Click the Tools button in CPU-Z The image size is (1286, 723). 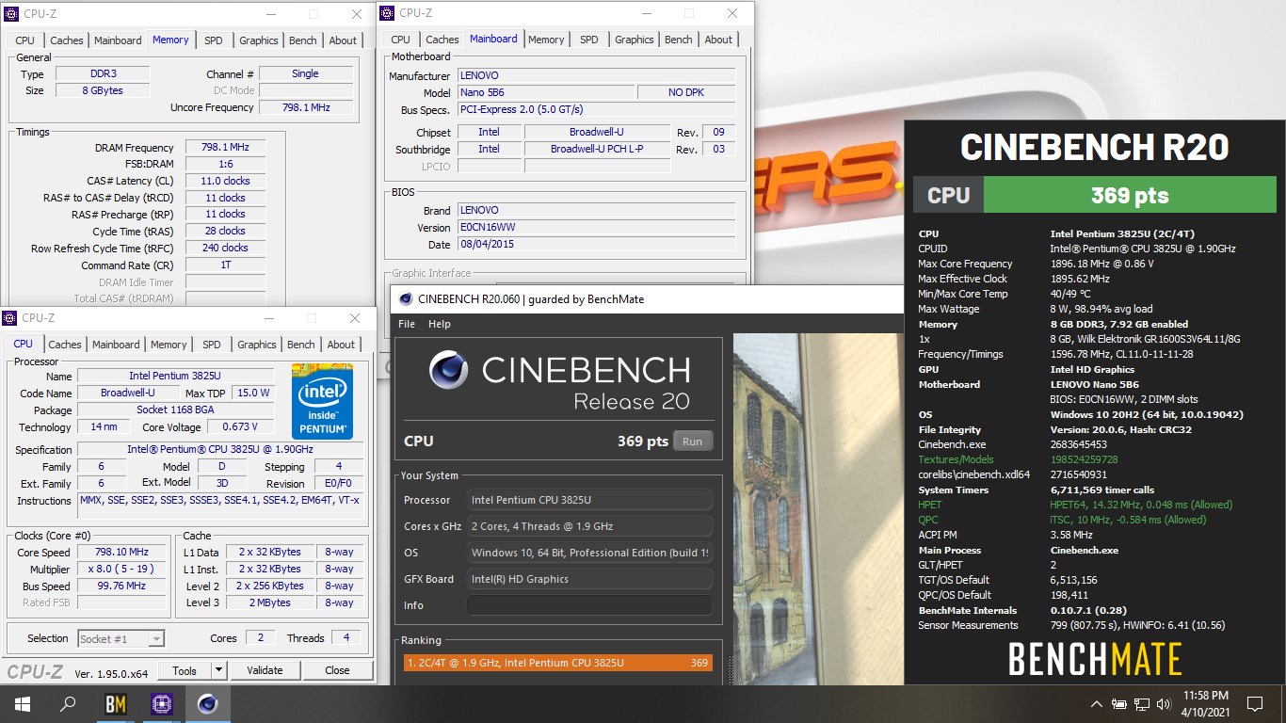(x=185, y=670)
